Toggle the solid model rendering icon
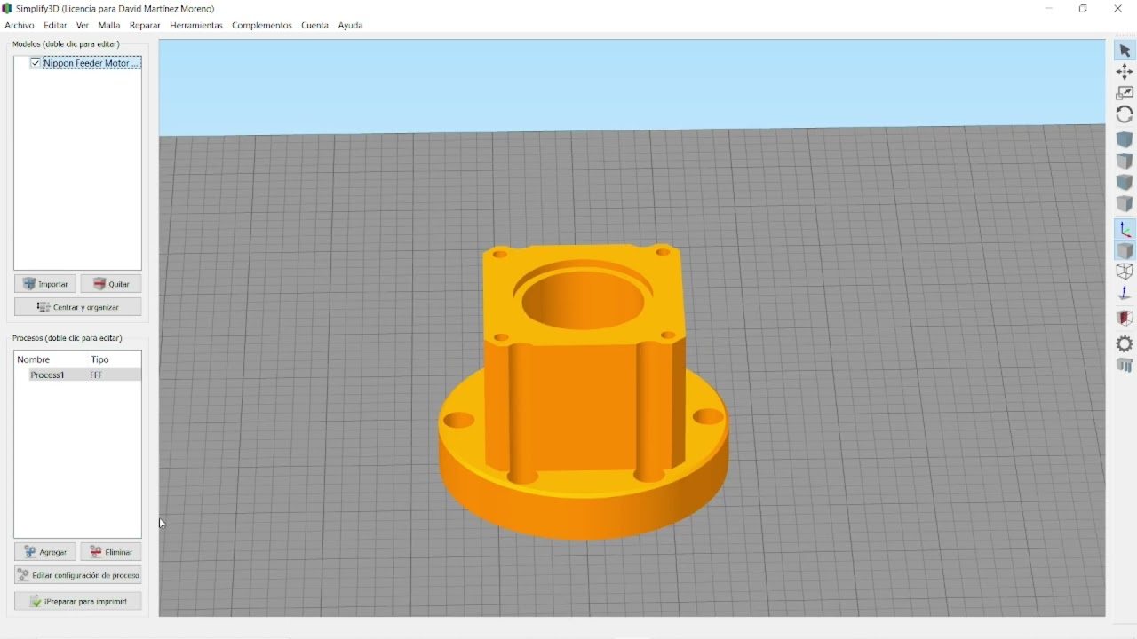Image resolution: width=1137 pixels, height=639 pixels. point(1125,251)
